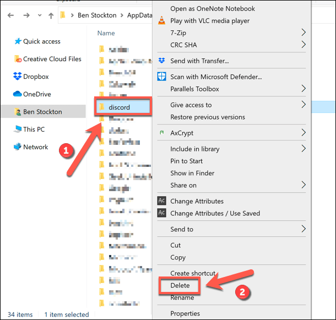Image resolution: width=336 pixels, height=320 pixels.
Task: Choose Delete from the context menu
Action: tap(180, 286)
